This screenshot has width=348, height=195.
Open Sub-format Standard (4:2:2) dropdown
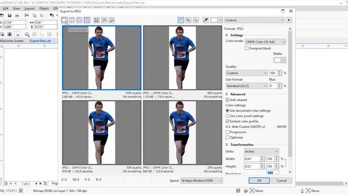tap(246, 86)
